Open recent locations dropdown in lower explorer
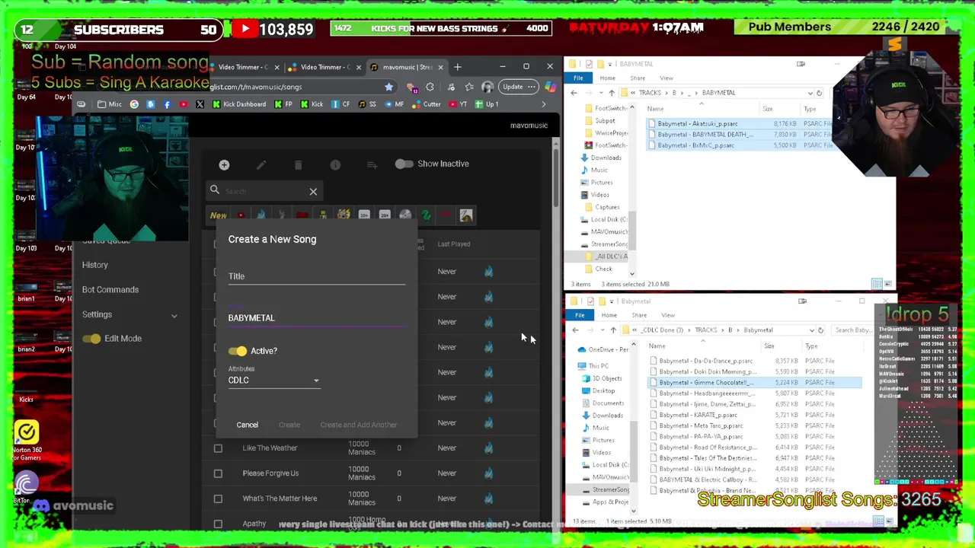This screenshot has width=975, height=548. tap(602, 330)
